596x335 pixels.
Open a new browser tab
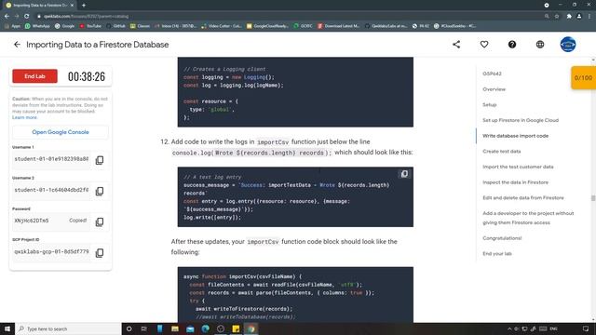pos(84,6)
